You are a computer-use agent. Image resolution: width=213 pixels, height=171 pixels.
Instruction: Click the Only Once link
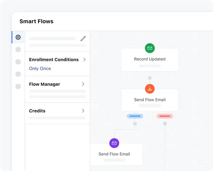40,68
